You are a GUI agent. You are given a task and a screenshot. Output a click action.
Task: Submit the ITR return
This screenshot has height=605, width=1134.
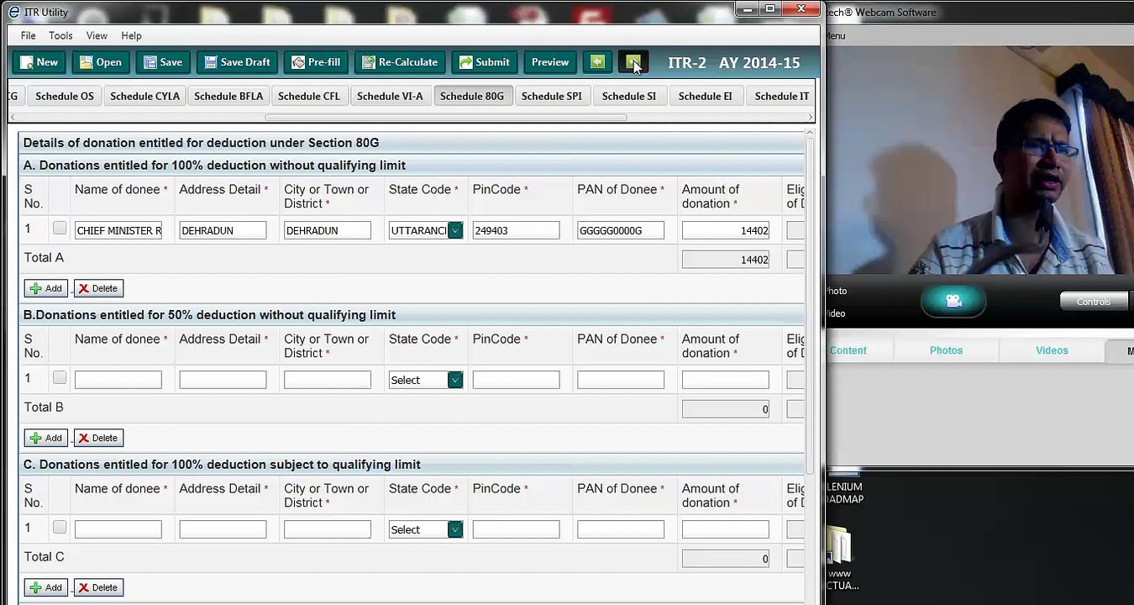(x=484, y=62)
